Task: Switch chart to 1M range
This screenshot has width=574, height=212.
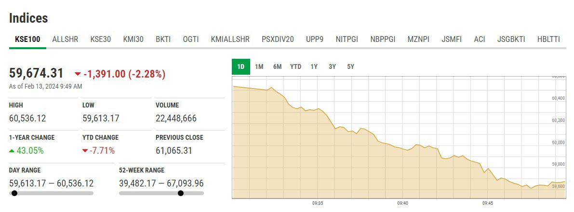Action: [259, 67]
